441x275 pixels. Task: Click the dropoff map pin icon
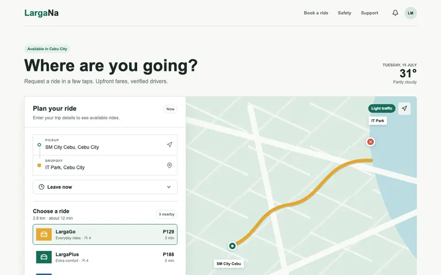coord(169,166)
